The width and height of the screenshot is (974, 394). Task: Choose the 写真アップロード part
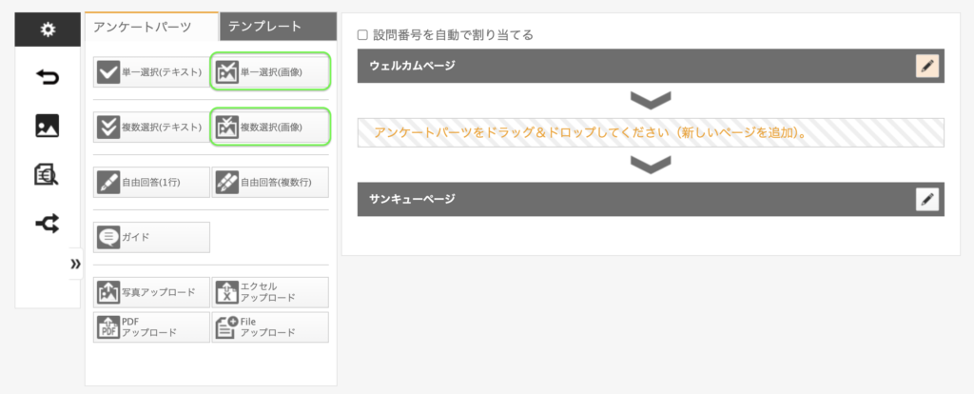(x=151, y=292)
